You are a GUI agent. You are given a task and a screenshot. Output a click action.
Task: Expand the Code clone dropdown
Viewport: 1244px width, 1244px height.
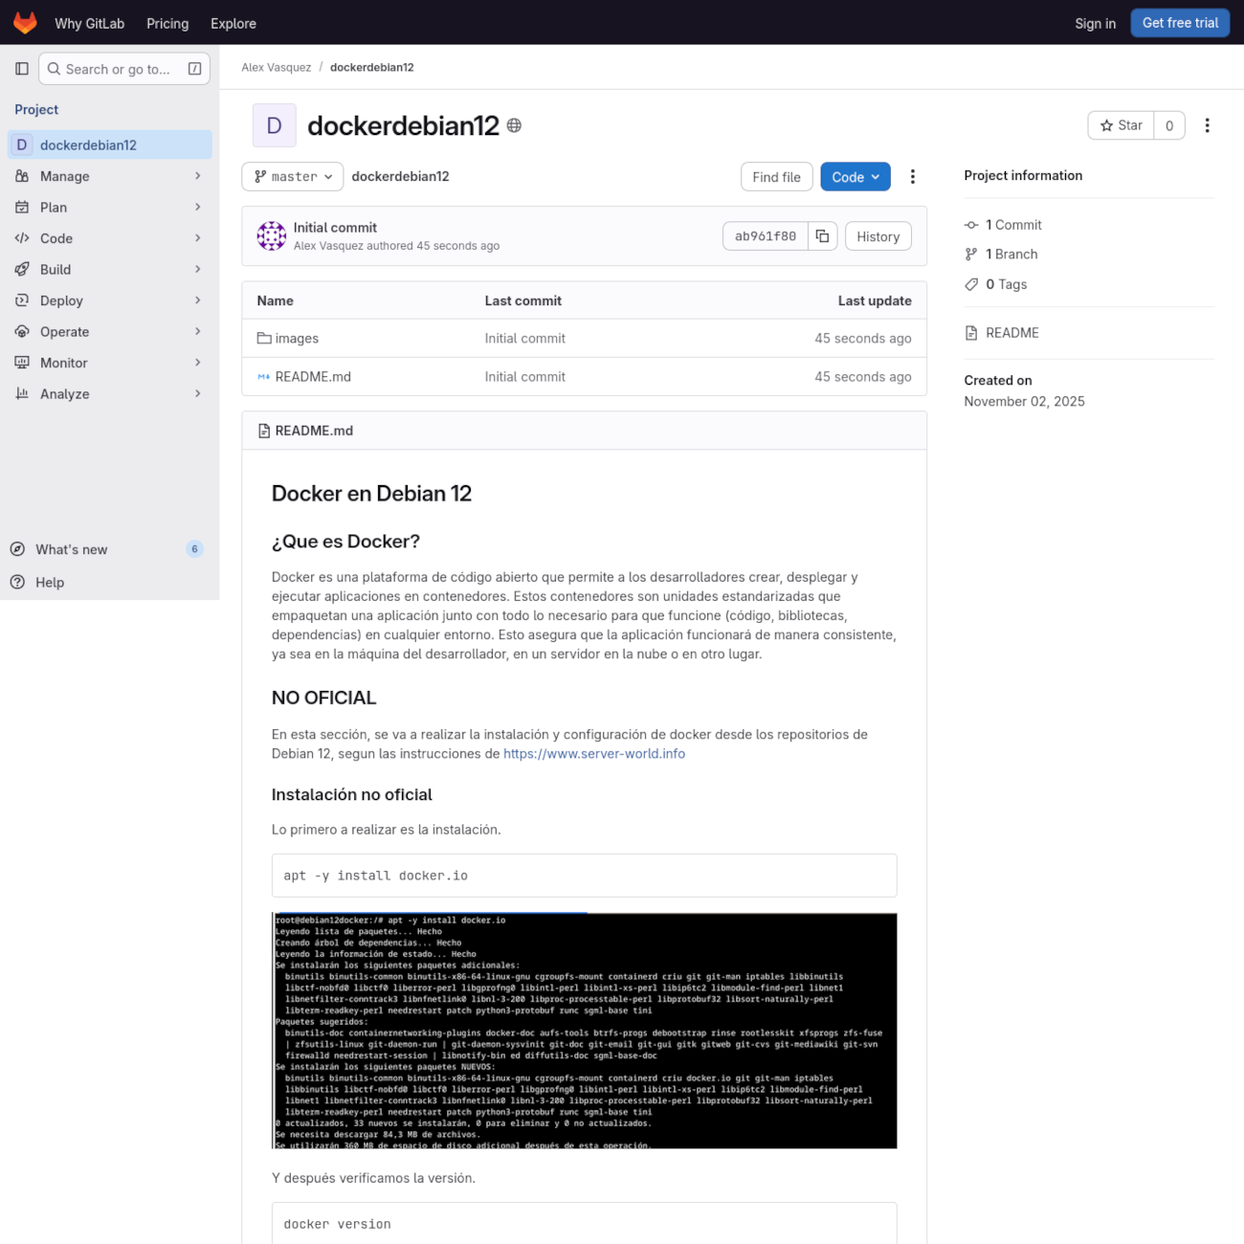(855, 177)
